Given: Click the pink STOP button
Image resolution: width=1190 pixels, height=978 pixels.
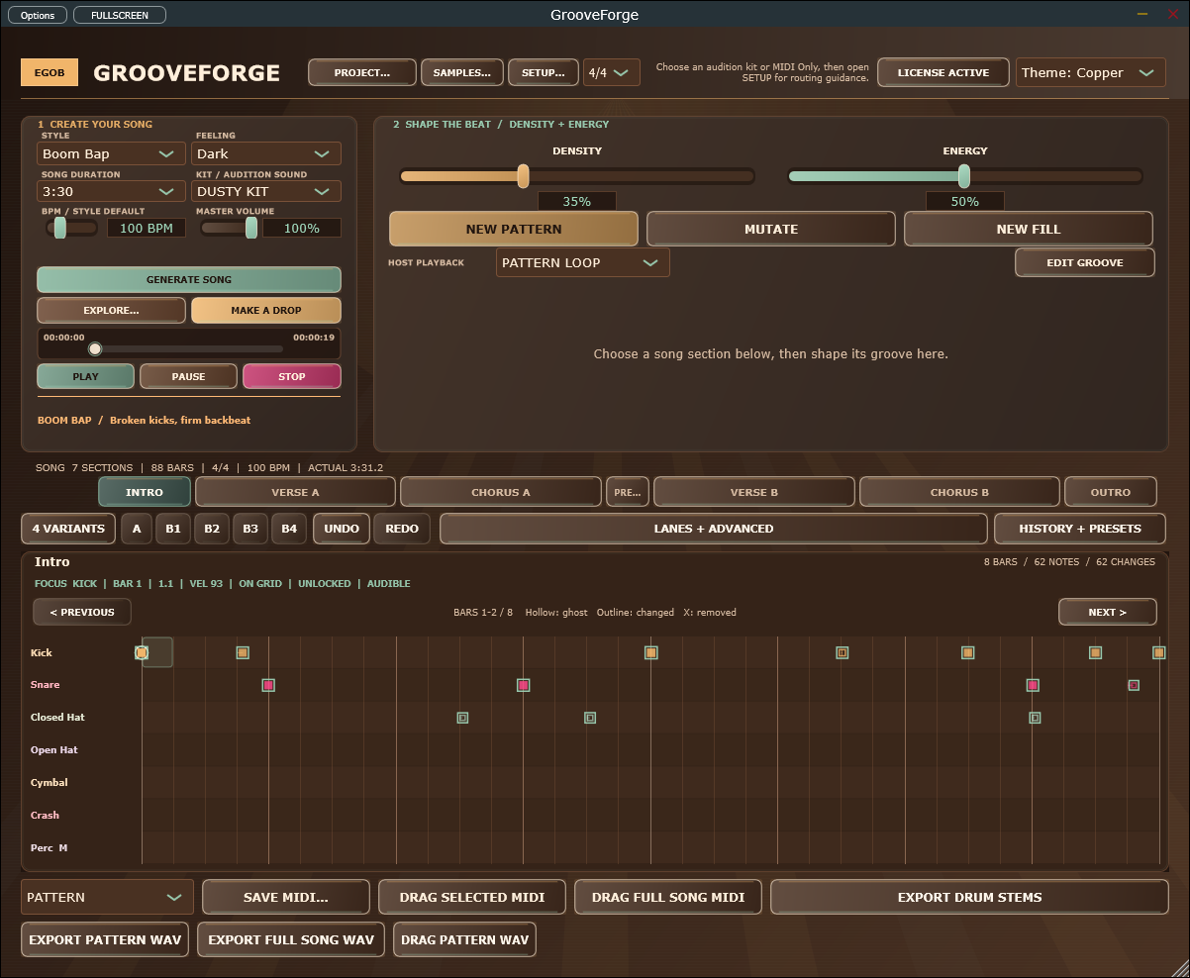Looking at the screenshot, I should (292, 376).
